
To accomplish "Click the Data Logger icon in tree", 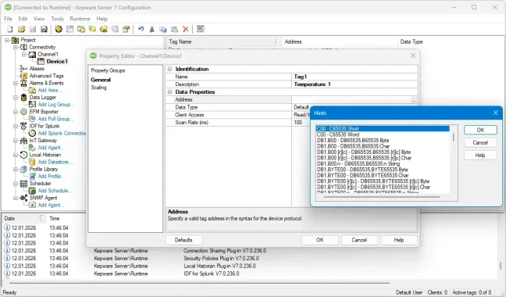I will click(23, 97).
